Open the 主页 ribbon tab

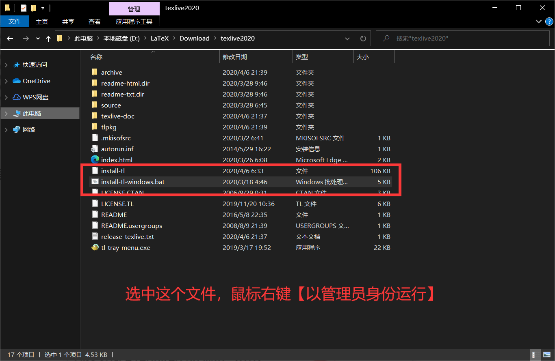coord(42,21)
